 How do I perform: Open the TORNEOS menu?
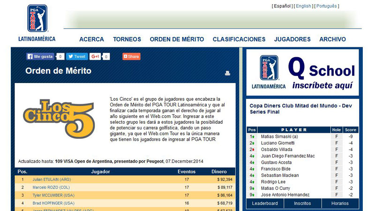pos(127,39)
